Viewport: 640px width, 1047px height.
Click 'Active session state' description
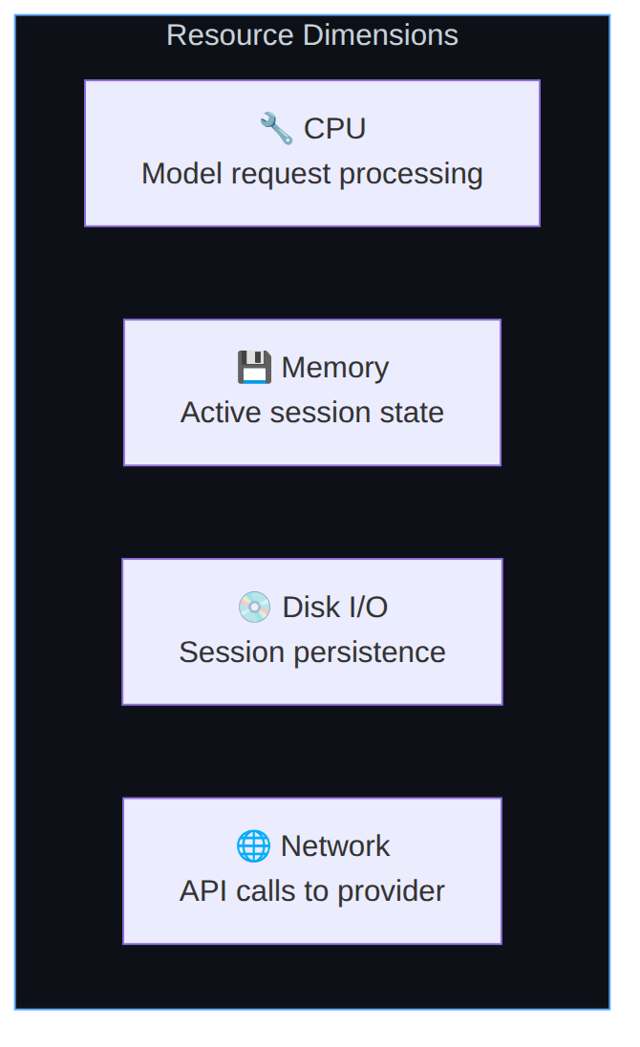[x=312, y=413]
